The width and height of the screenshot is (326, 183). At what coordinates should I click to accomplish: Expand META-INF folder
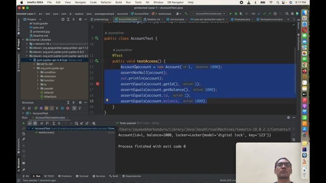pos(34,64)
